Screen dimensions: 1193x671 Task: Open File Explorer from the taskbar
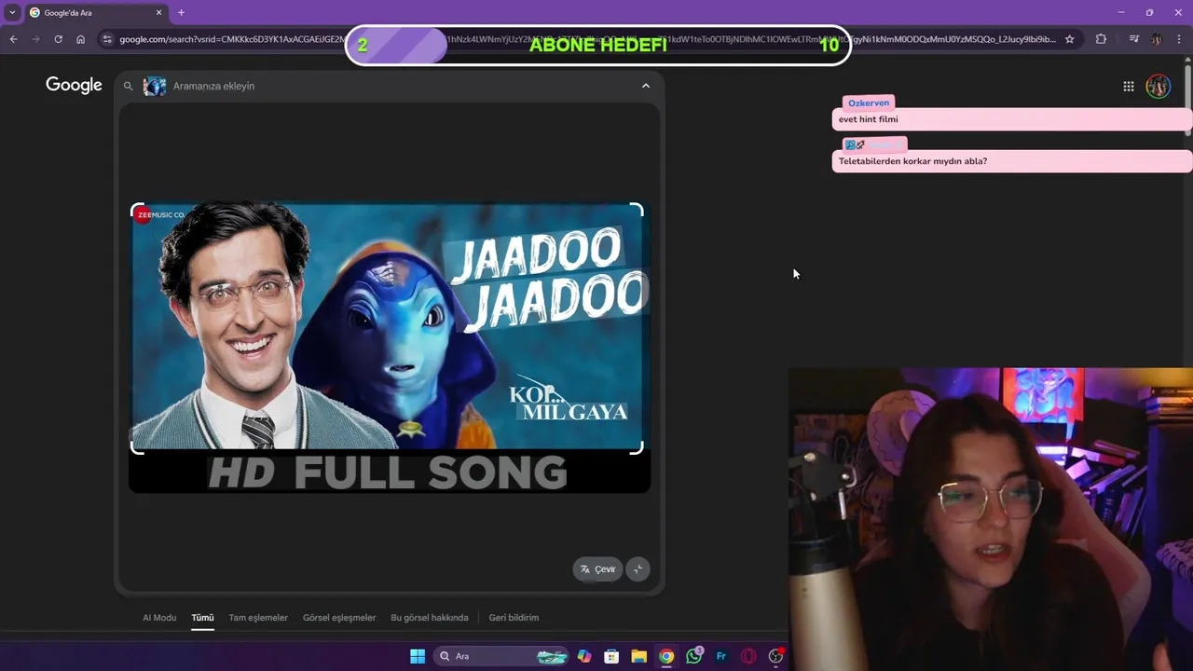pos(638,656)
